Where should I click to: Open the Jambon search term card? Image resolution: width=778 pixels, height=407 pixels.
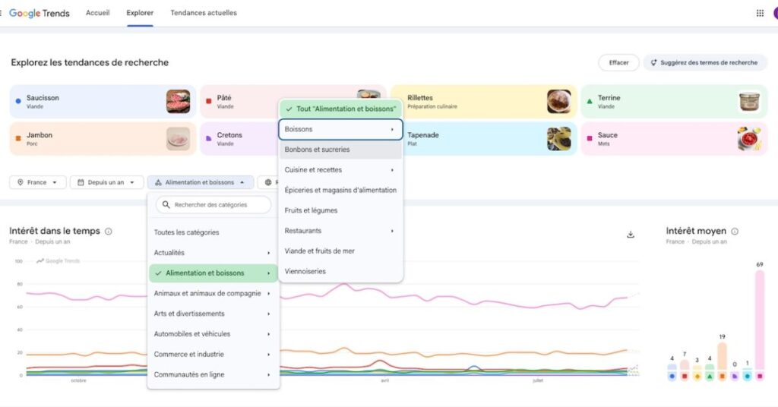pos(103,139)
